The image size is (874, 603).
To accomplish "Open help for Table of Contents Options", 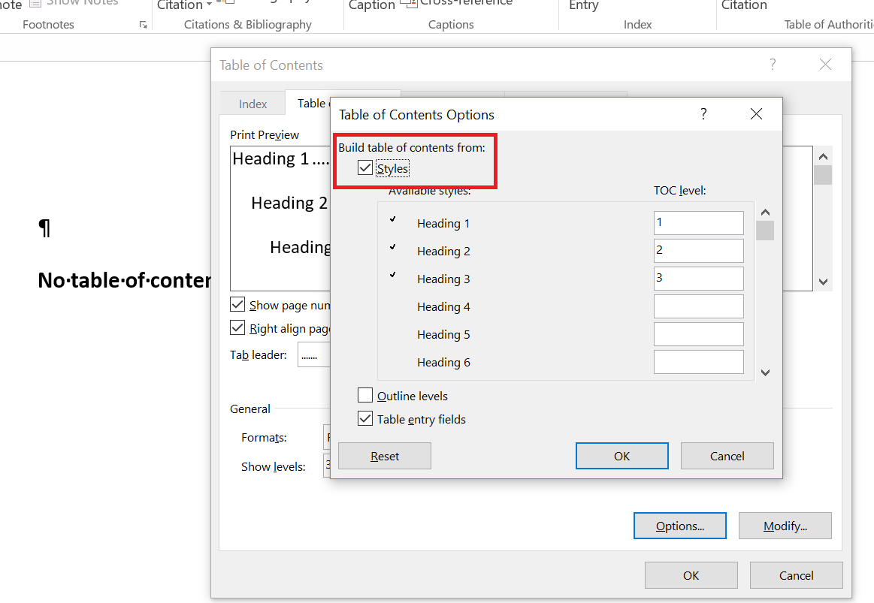I will coord(703,114).
